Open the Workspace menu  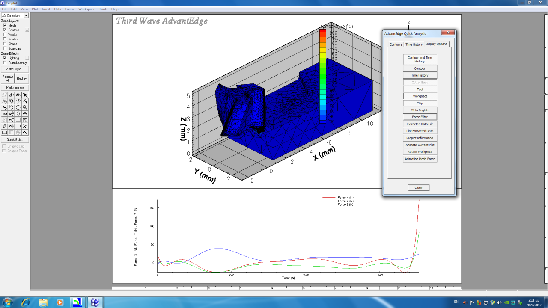(86, 9)
